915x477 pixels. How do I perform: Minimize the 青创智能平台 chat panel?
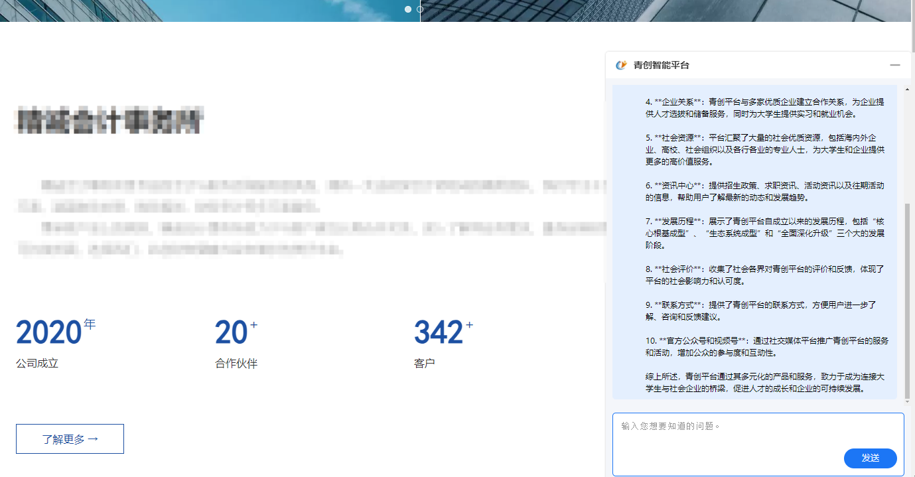895,65
